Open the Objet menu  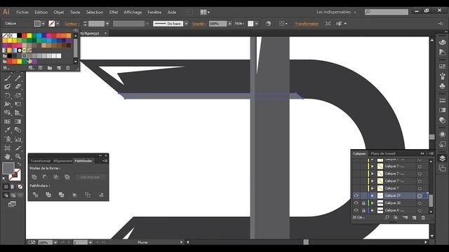coord(59,13)
